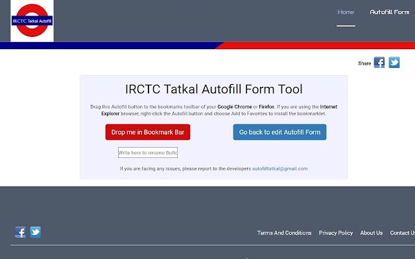The image size is (415, 259).
Task: Open the Autofill Form nav tab
Action: coord(389,12)
